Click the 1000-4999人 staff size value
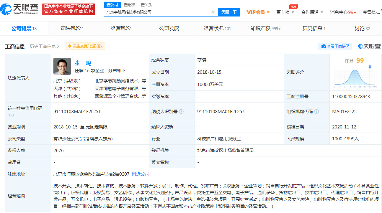This screenshot has height=213, width=382. pyautogui.click(x=345, y=138)
